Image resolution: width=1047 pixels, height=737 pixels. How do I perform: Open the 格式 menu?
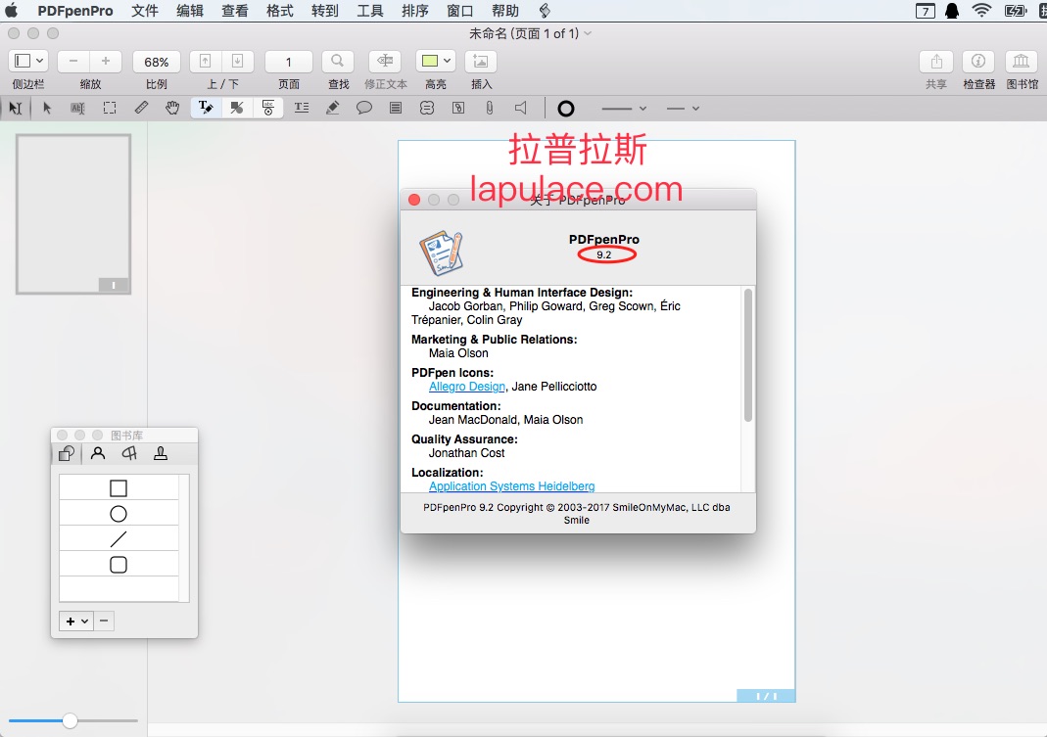coord(279,11)
